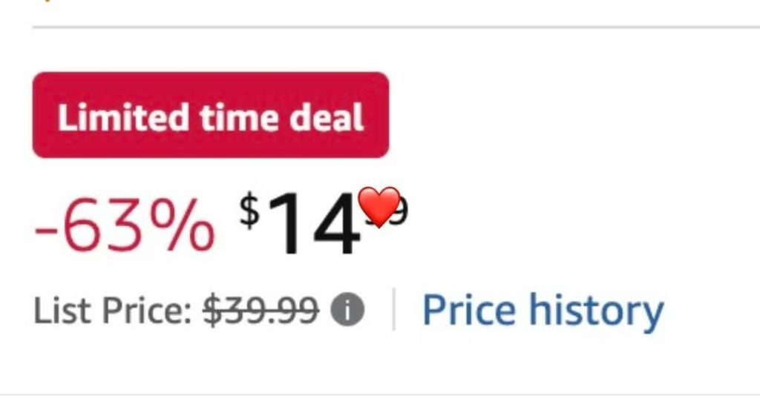The width and height of the screenshot is (760, 399).
Task: Click the orange fragment at top left
Action: pos(49,1)
